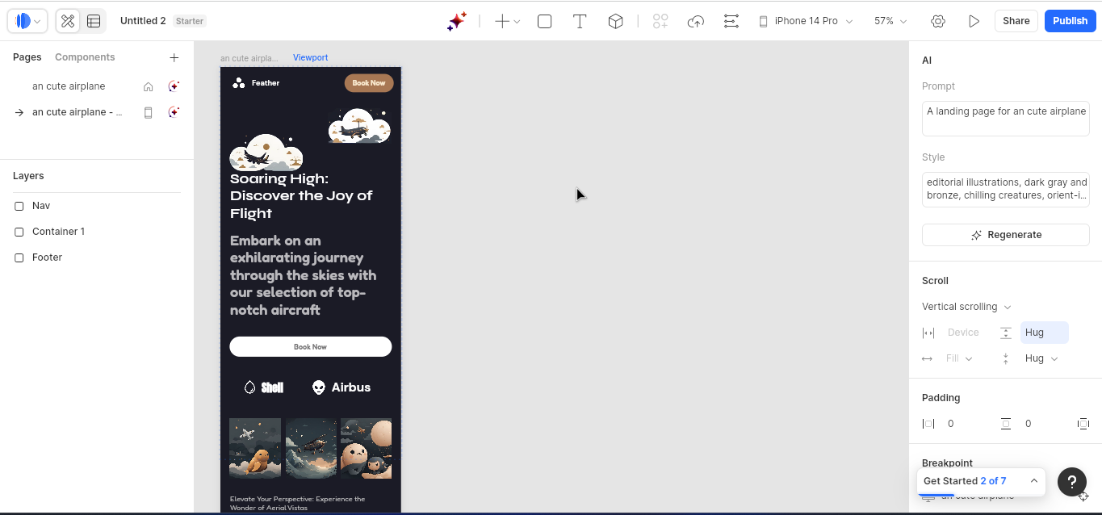Select the Text tool
Viewport: 1102px width, 515px height.
(x=580, y=22)
